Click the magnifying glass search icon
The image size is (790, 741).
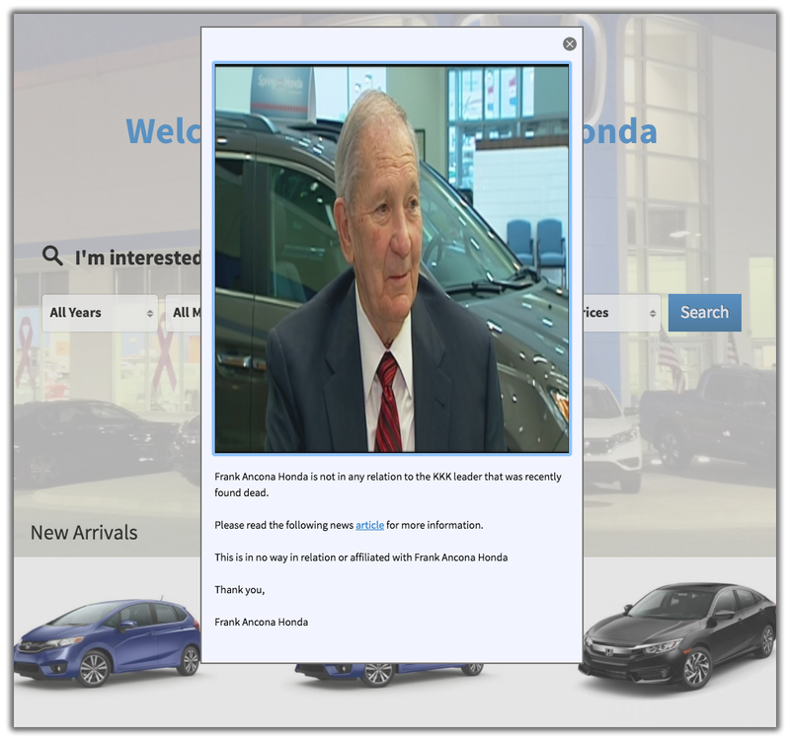[x=52, y=256]
